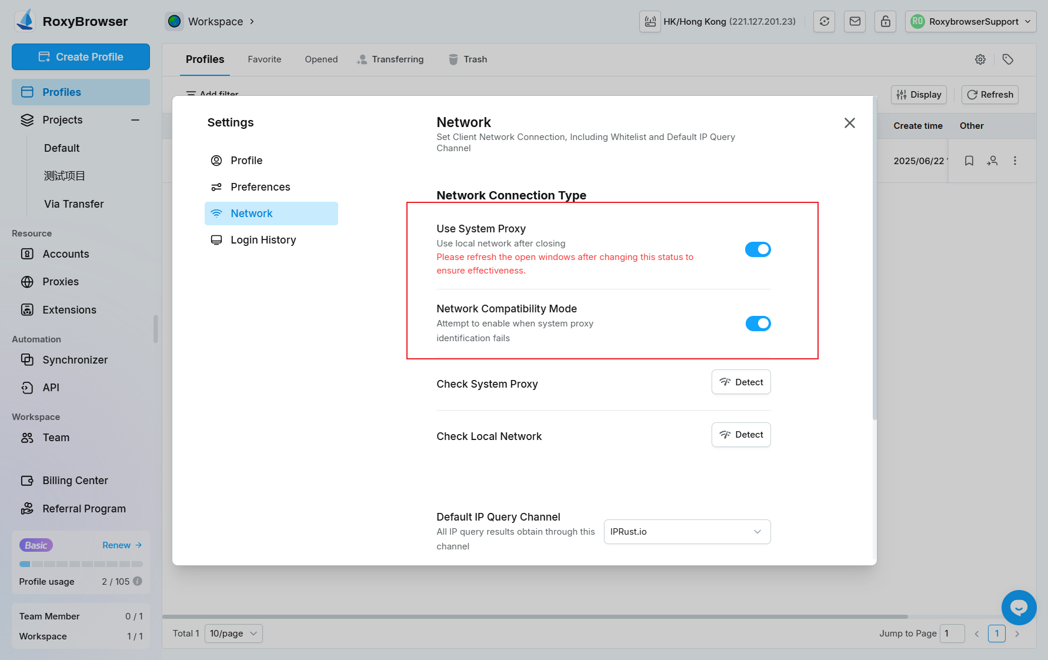1048x660 pixels.
Task: Disable the Use System Proxy toggle
Action: click(757, 249)
